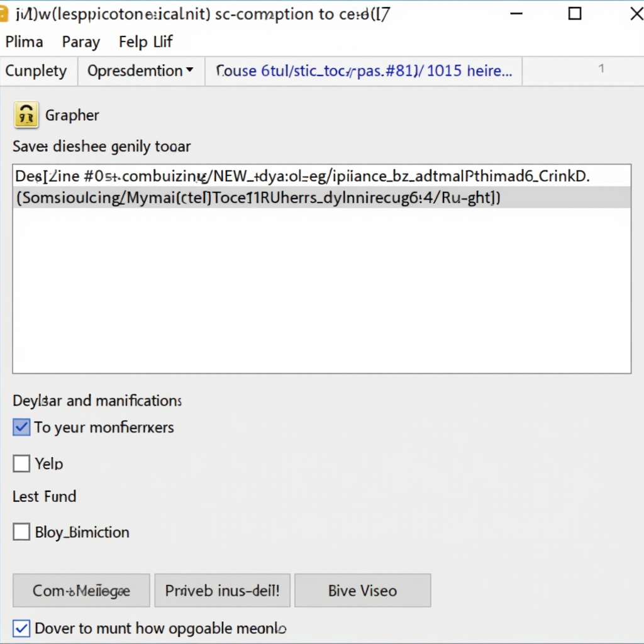Click the Bive Viseo button
644x644 pixels.
tap(362, 591)
